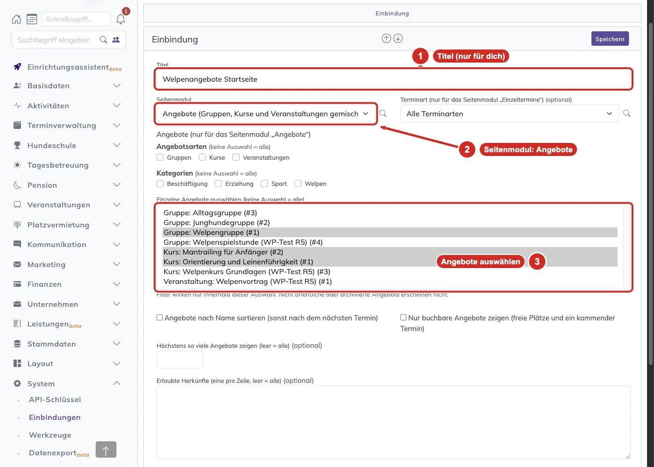The width and height of the screenshot is (654, 467).
Task: Click the Hundeschule trophy icon
Action: click(x=17, y=145)
